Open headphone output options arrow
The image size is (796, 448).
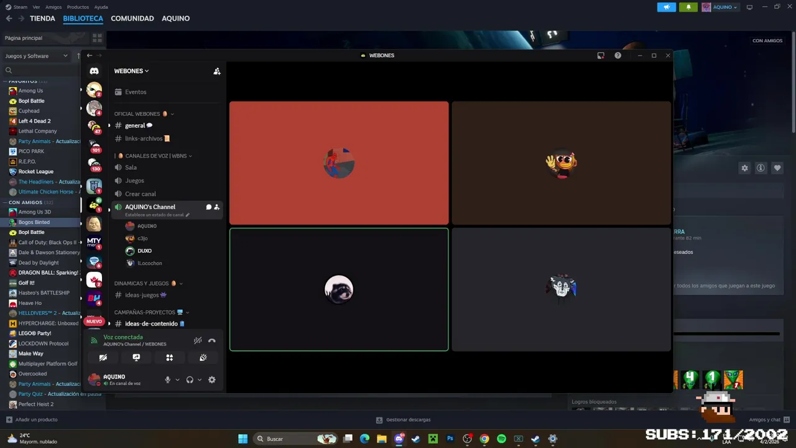click(200, 380)
